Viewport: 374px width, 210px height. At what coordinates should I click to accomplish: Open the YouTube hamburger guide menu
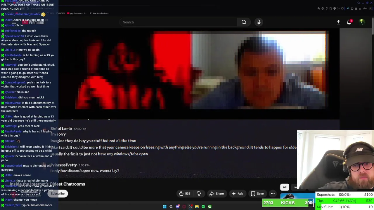point(14,22)
